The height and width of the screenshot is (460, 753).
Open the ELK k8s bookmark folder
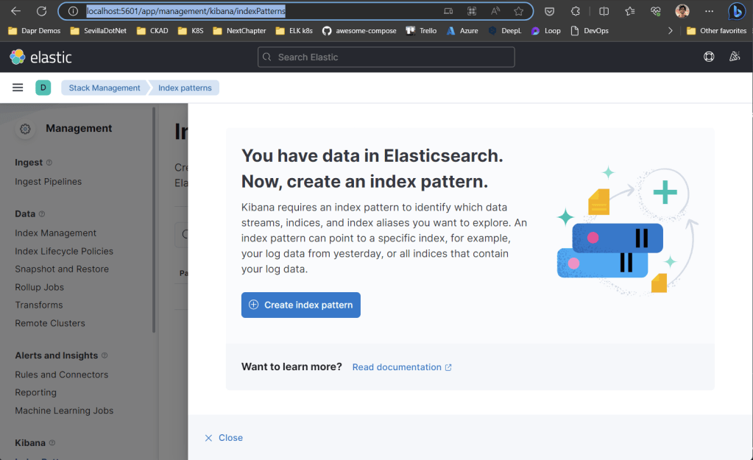tap(294, 31)
